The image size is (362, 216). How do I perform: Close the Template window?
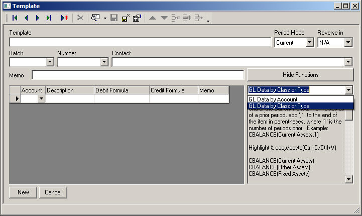(x=355, y=6)
